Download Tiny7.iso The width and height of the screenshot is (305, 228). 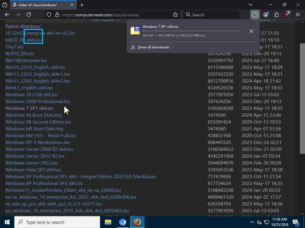14,47
